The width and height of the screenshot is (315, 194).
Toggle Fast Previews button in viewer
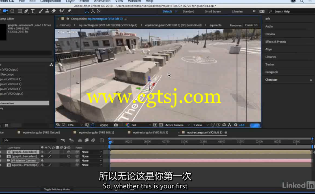tap(218, 125)
